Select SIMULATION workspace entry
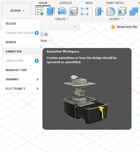Image resolution: width=140 pixels, height=152 pixels. (21, 61)
